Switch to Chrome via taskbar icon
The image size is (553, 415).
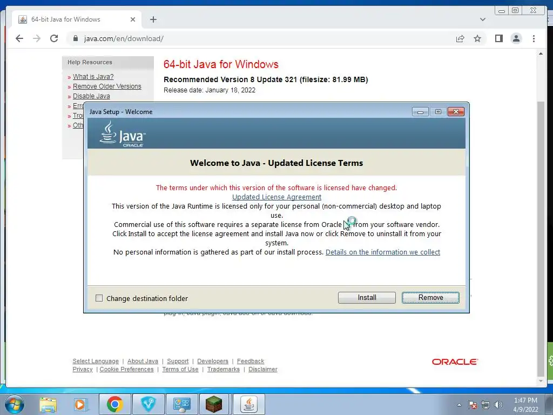click(x=114, y=404)
